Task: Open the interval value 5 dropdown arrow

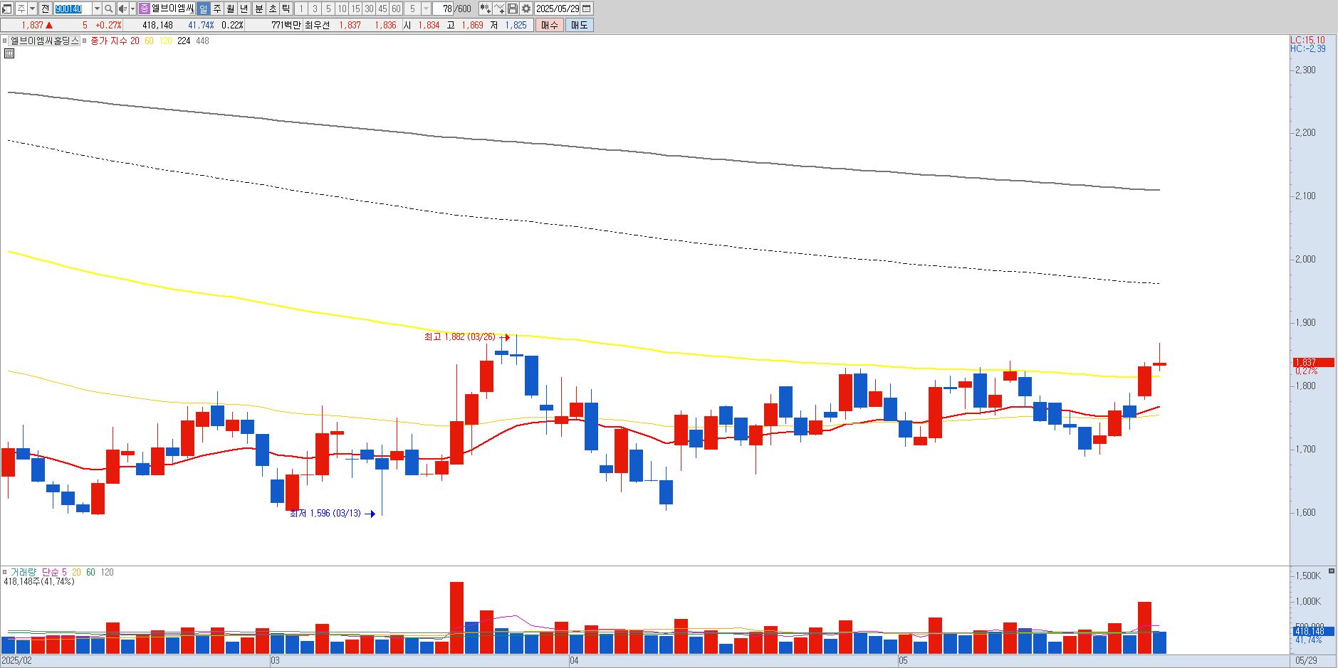Action: click(x=426, y=9)
